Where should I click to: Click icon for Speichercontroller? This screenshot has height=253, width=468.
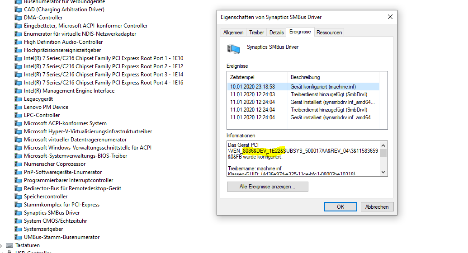18,197
